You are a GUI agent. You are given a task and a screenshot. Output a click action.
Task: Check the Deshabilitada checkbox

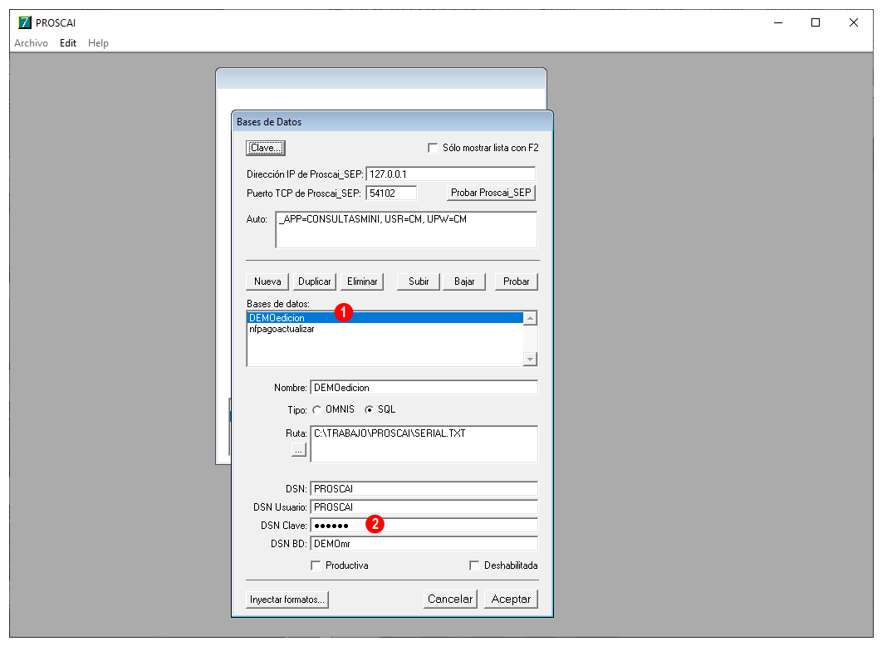click(474, 565)
